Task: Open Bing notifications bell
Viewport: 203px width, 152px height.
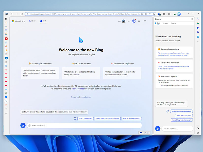Action: pyautogui.click(x=139, y=21)
